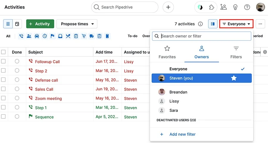The width and height of the screenshot is (268, 143).
Task: Filter activities by the car icon
Action: coord(37,36)
